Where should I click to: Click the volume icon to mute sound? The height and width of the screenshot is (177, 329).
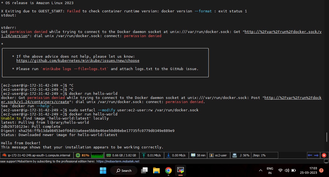tap(287, 170)
